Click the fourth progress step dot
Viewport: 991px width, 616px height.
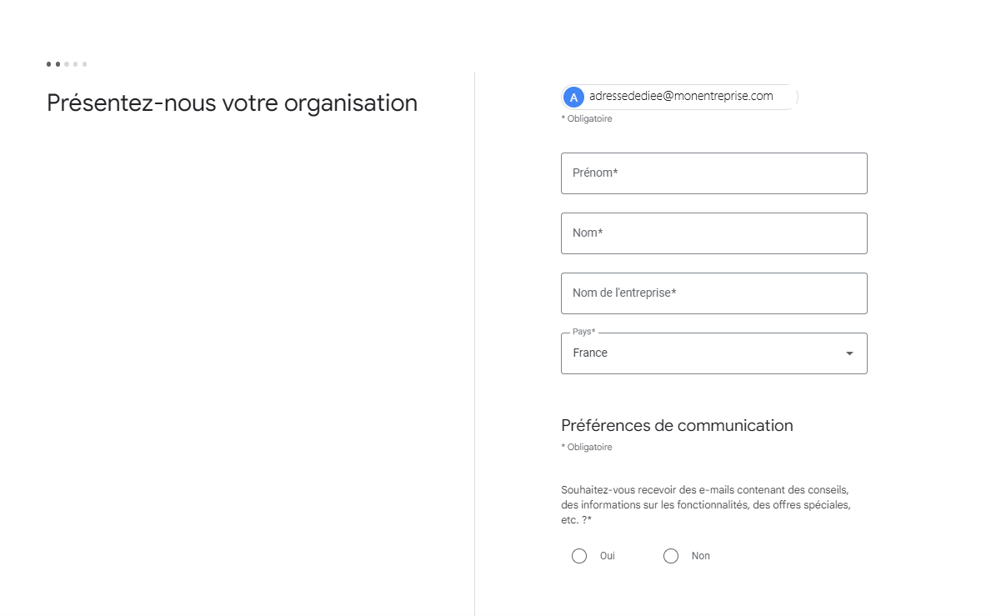click(x=75, y=64)
